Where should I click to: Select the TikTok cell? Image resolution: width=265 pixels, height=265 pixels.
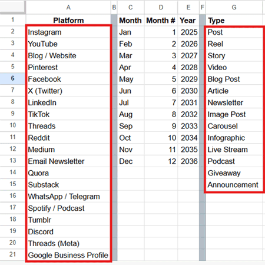pyautogui.click(x=68, y=114)
